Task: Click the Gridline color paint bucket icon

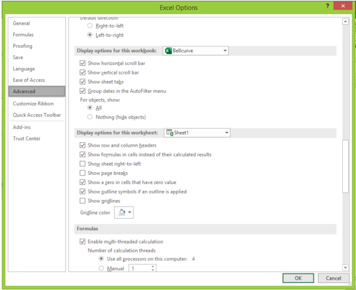Action: pos(122,212)
